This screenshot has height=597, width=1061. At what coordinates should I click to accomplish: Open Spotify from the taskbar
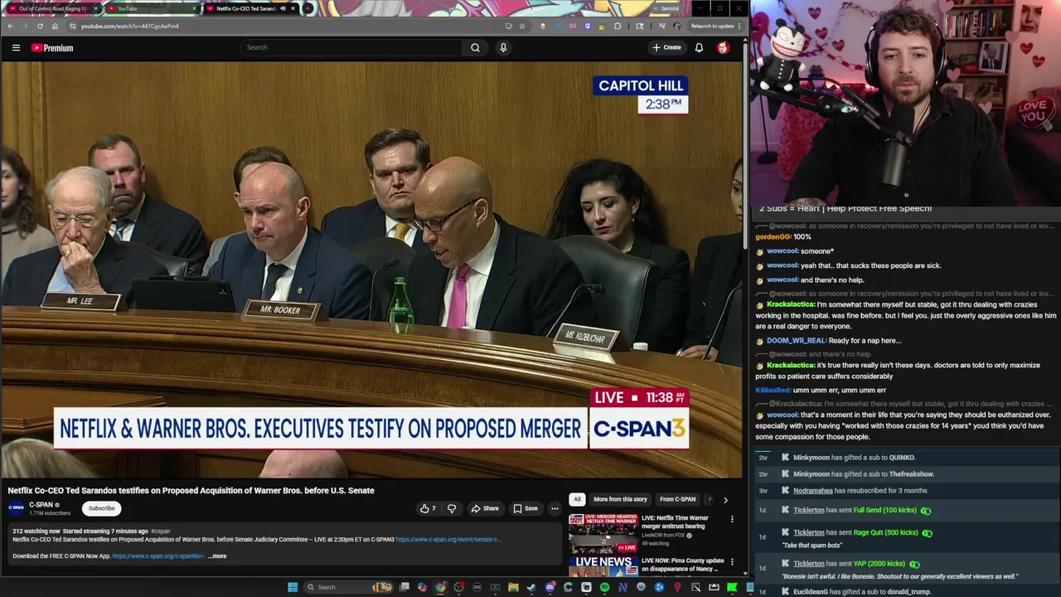604,587
